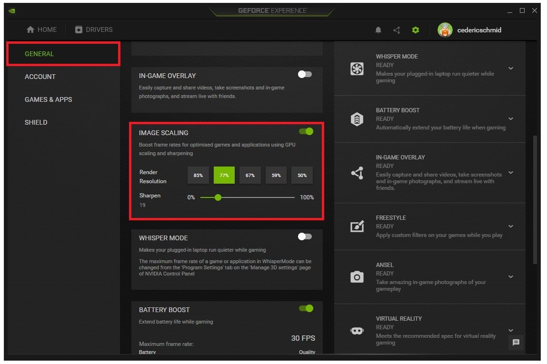
Task: Open the notifications bell icon
Action: [x=378, y=30]
